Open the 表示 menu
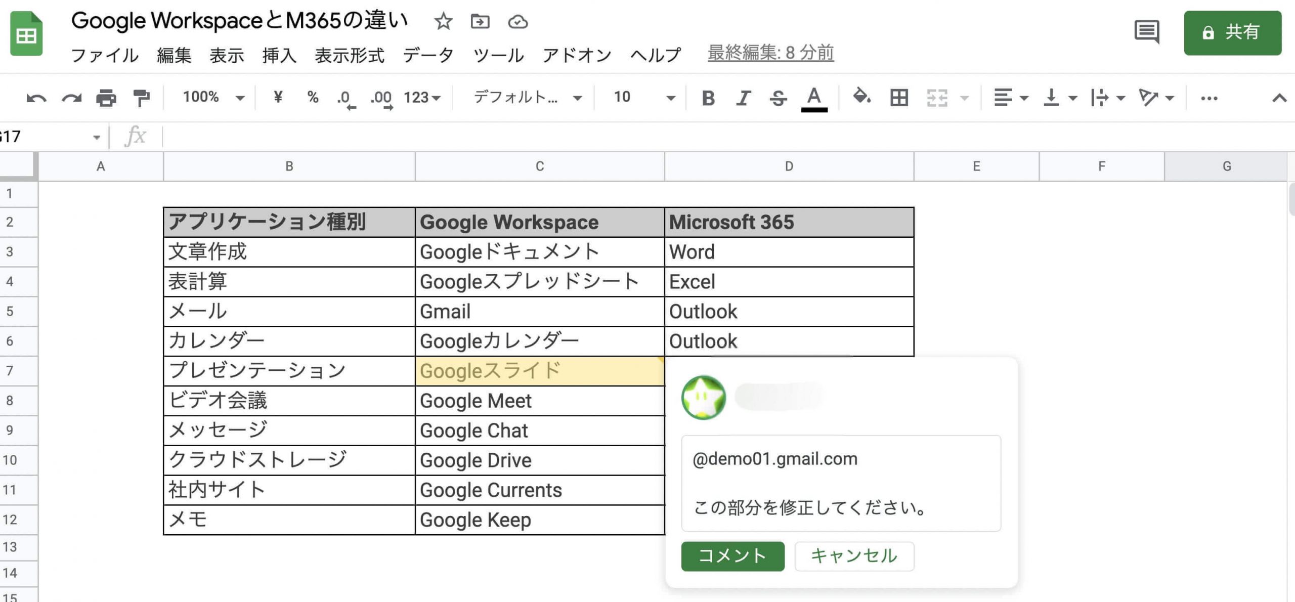 click(227, 55)
